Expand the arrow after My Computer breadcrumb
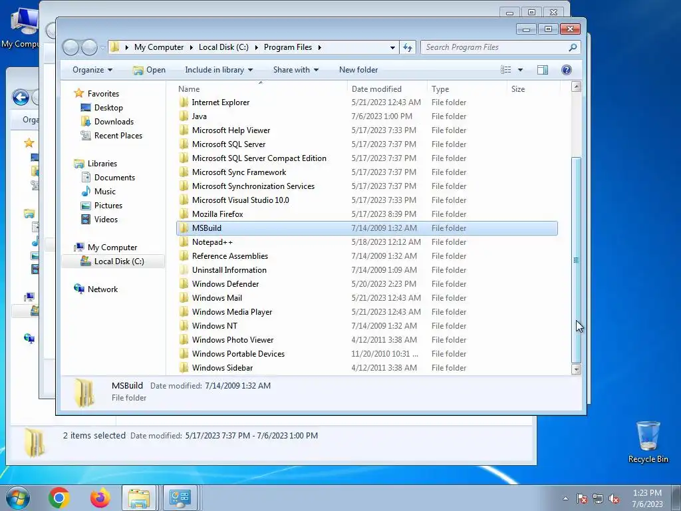Screen dimensions: 681x511 191,47
